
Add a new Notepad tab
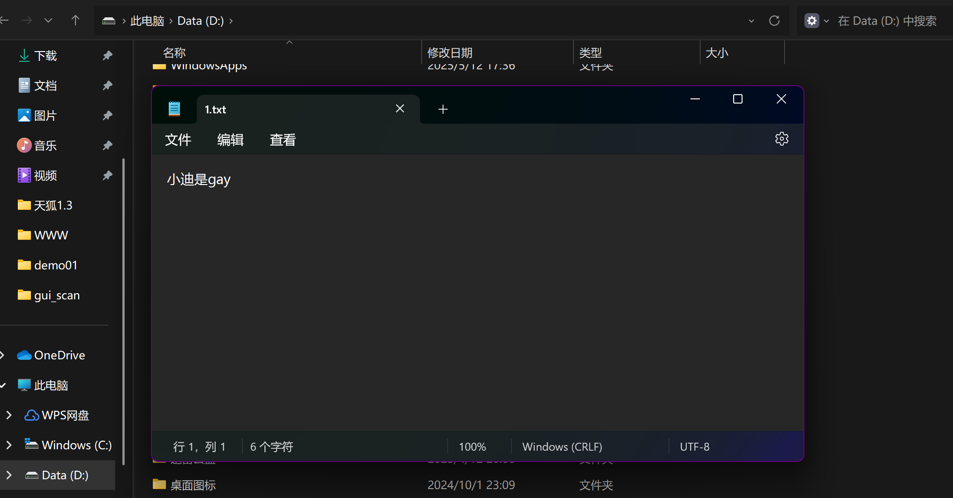click(443, 110)
